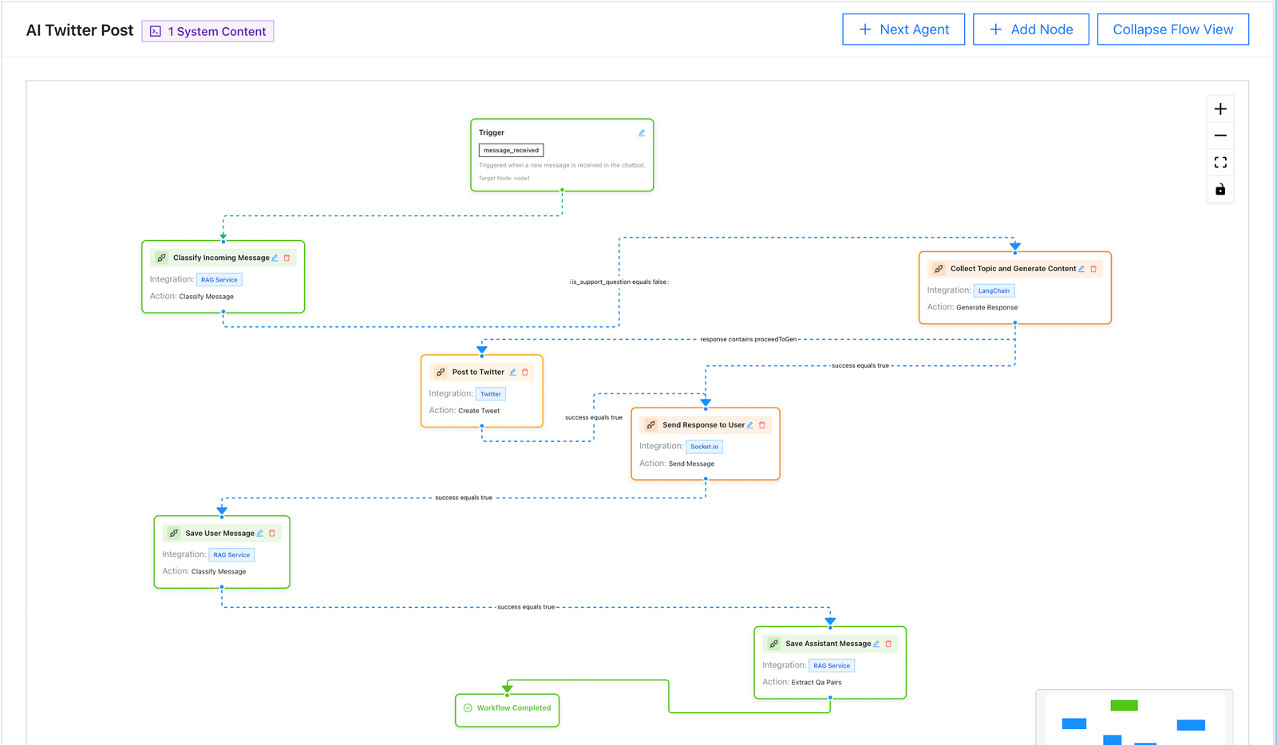Click the Add Node button
The image size is (1277, 745).
click(x=1030, y=29)
